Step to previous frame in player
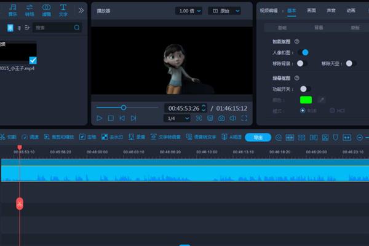Screen dimensions: 369x246 [122, 118]
